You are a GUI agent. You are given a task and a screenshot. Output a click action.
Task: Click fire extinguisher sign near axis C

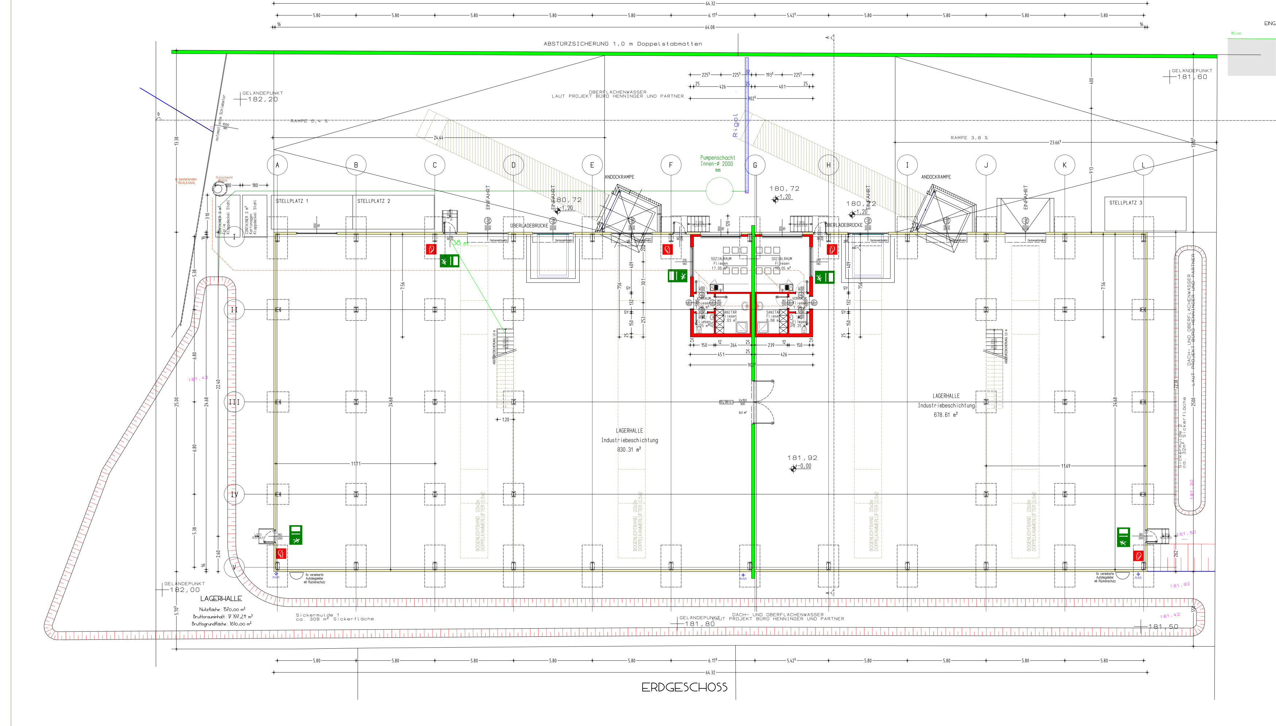[431, 249]
